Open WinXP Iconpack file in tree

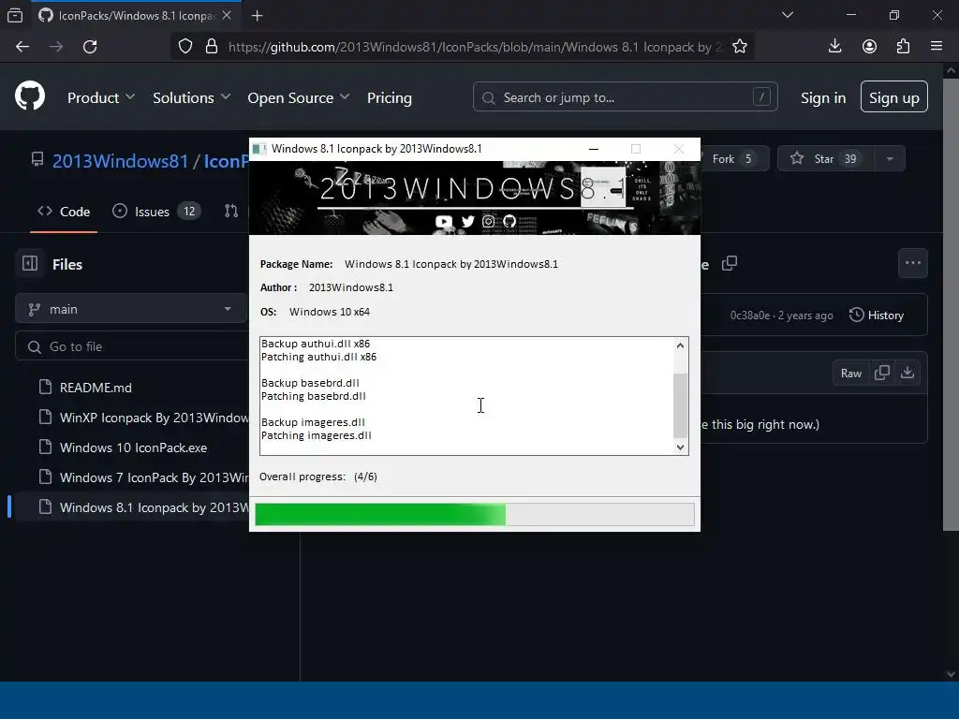[x=155, y=418]
